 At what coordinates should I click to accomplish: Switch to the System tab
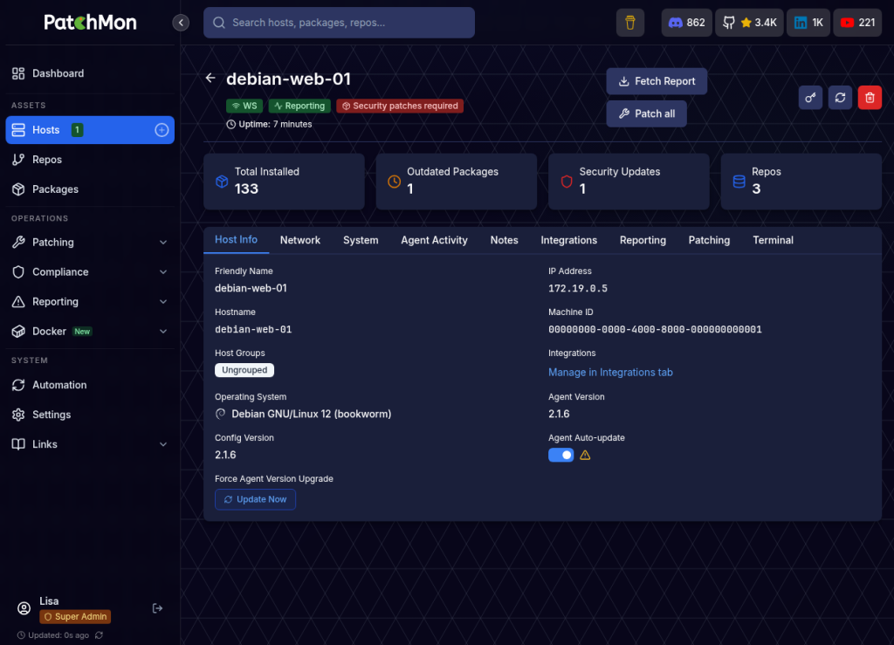(361, 240)
